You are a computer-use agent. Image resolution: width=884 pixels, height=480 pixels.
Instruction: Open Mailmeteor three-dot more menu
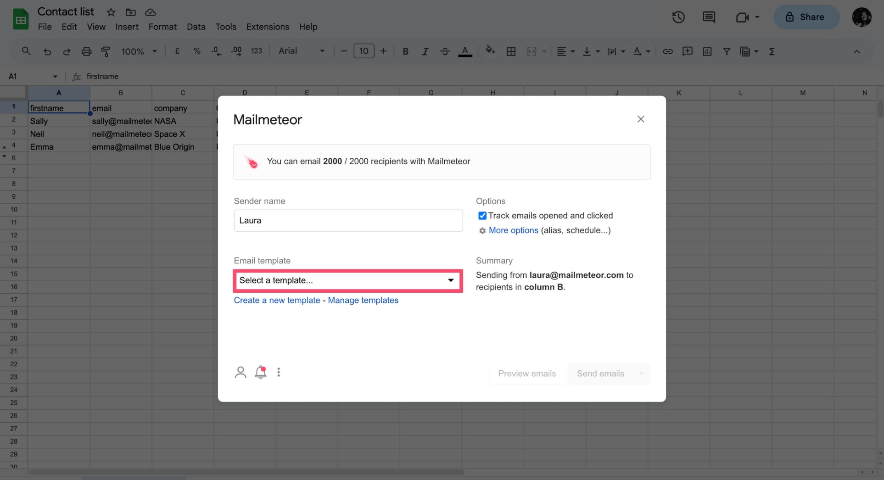[279, 372]
